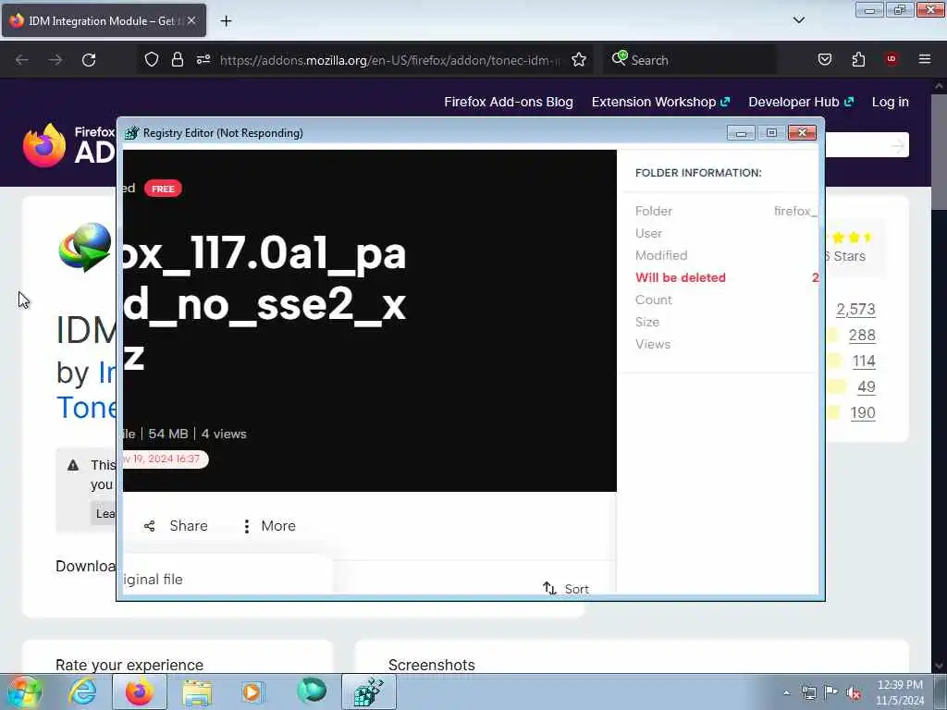Click the muted volume tray icon

(x=854, y=692)
